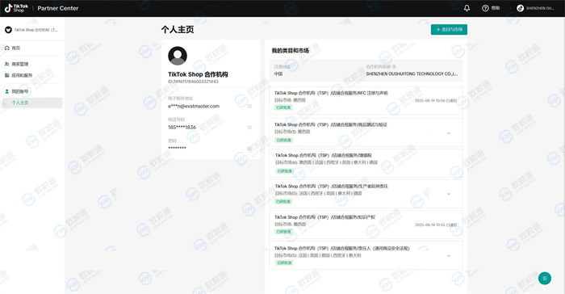Viewport: 565px width, 294px height.
Task: Click the info icon beside 合作机构名称
Action: click(x=394, y=67)
